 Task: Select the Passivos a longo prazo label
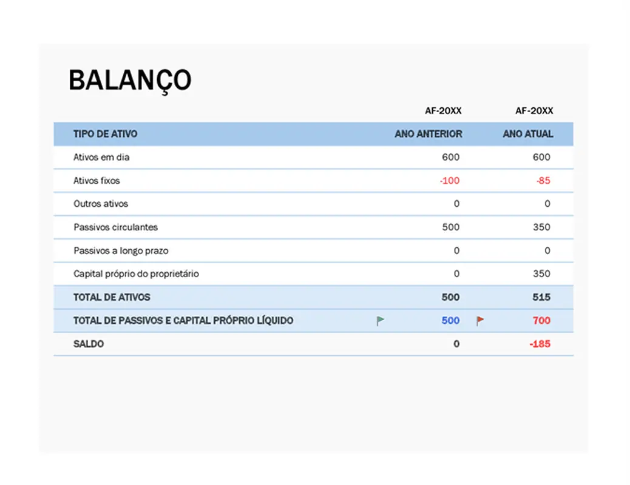pos(120,250)
